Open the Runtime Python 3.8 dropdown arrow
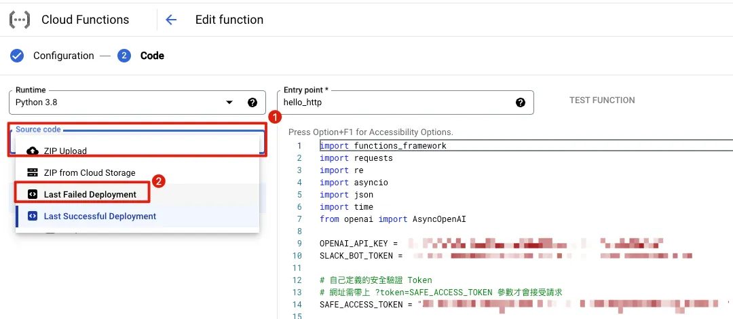 click(x=229, y=102)
